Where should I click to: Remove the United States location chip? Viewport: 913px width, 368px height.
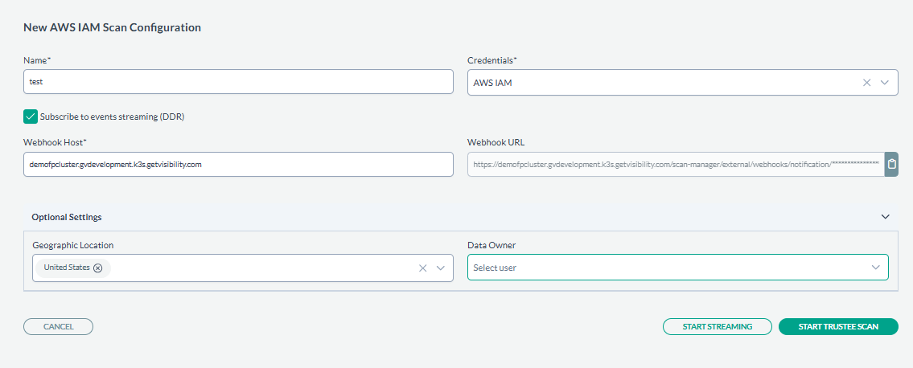click(x=98, y=268)
